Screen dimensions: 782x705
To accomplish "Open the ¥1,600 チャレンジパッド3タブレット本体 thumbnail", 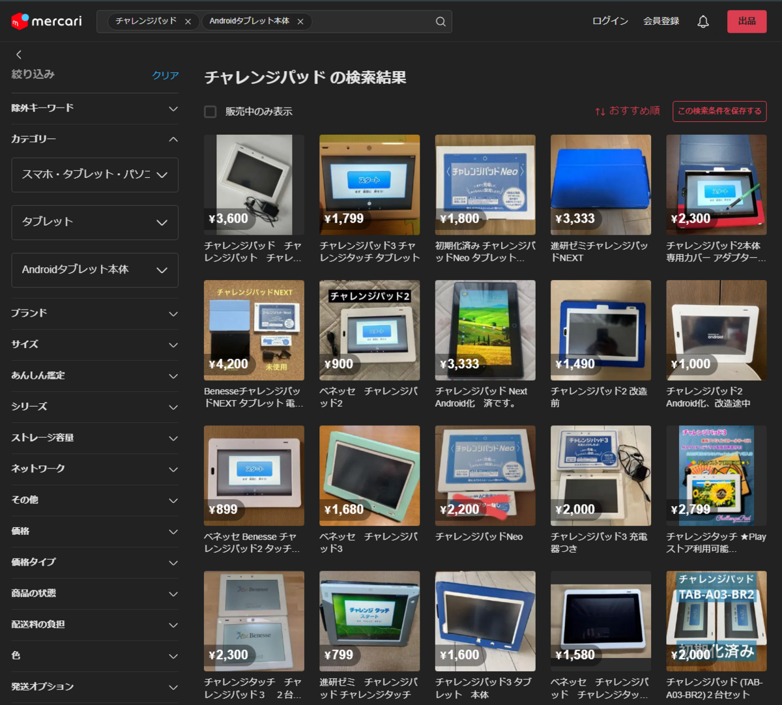I will pyautogui.click(x=485, y=622).
